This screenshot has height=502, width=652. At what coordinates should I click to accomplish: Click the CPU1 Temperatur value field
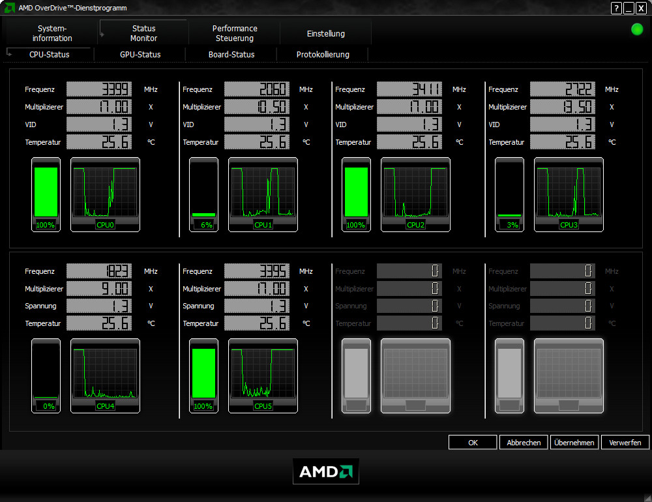click(256, 142)
